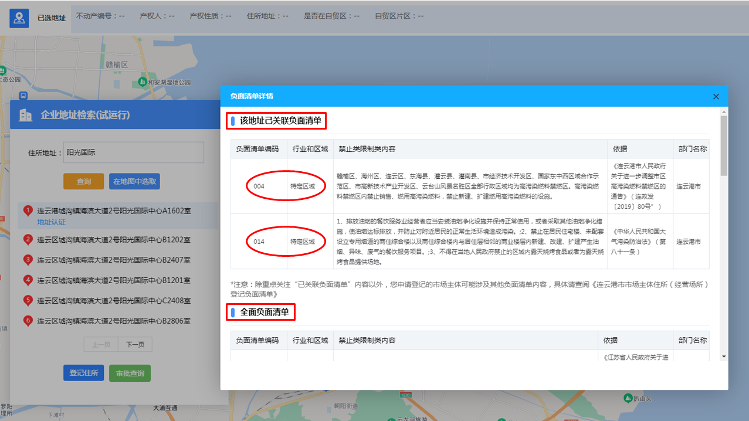Close the 负面清单详情 dialog

(716, 96)
